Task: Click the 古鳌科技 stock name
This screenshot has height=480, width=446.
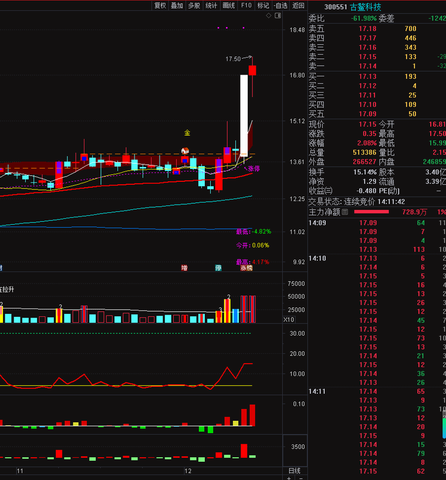Action: 365,7
